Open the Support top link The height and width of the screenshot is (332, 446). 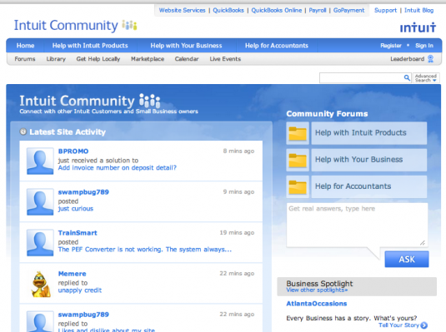[x=385, y=11]
